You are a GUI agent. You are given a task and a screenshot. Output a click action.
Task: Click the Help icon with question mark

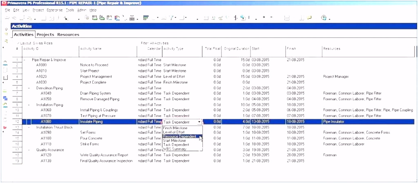(x=324, y=18)
